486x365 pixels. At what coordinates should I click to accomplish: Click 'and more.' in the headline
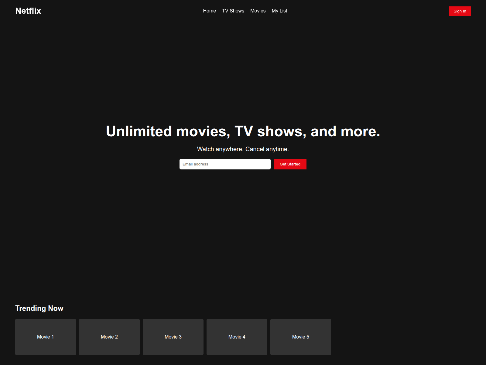click(345, 131)
